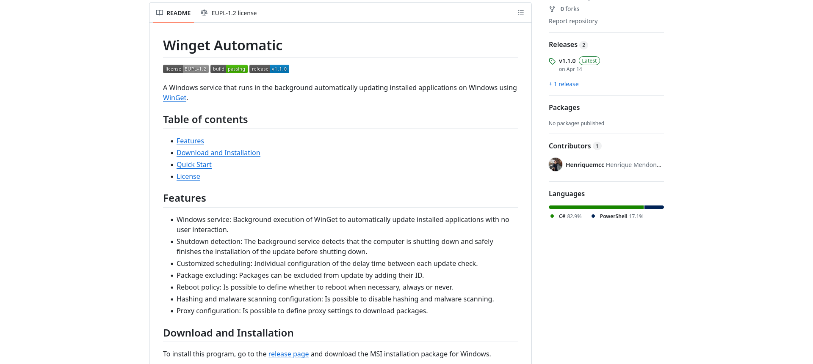Click the PowerShell 17.1% language entry

[617, 216]
